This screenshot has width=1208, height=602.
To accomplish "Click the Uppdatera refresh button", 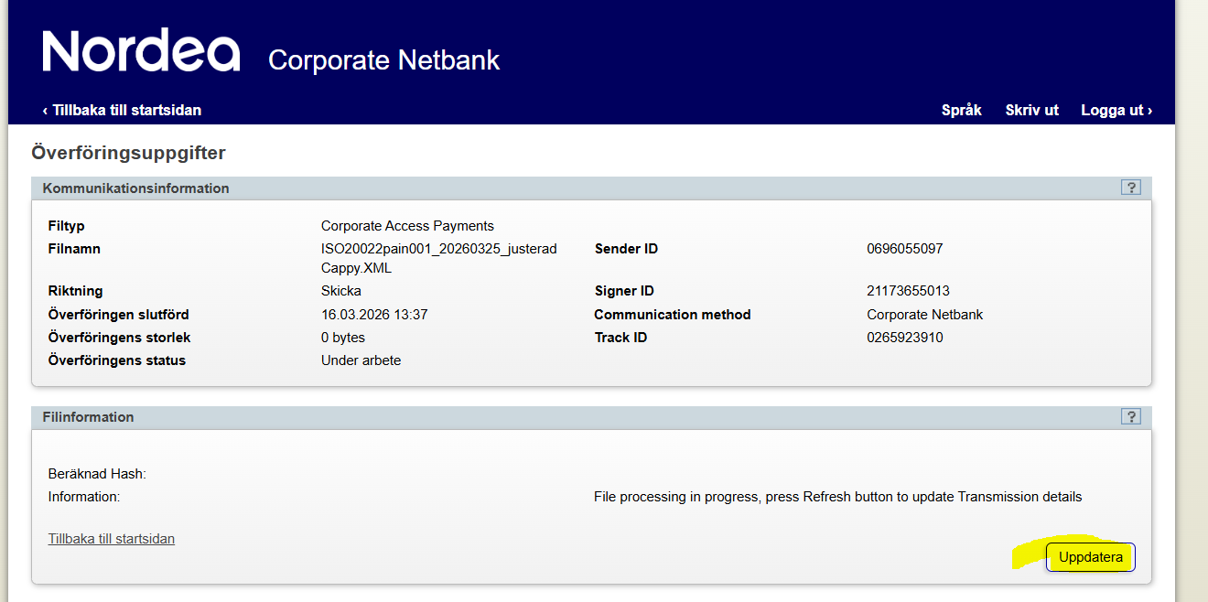I will [1090, 557].
